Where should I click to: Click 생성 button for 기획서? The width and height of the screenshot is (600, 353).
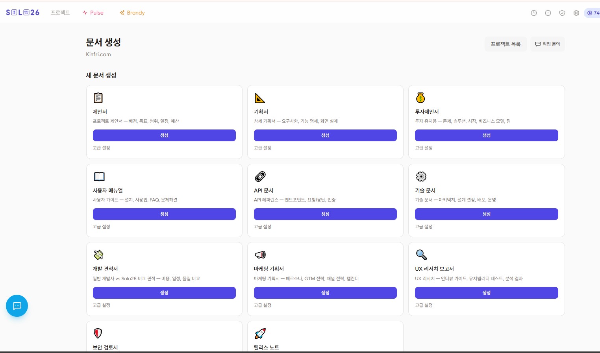click(x=325, y=135)
